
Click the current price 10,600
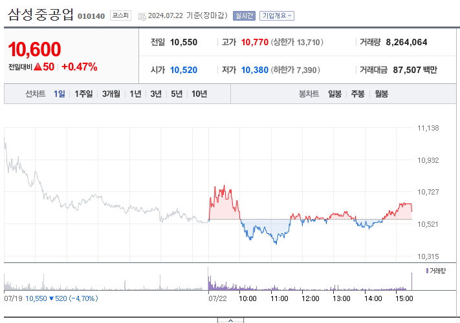(x=35, y=49)
